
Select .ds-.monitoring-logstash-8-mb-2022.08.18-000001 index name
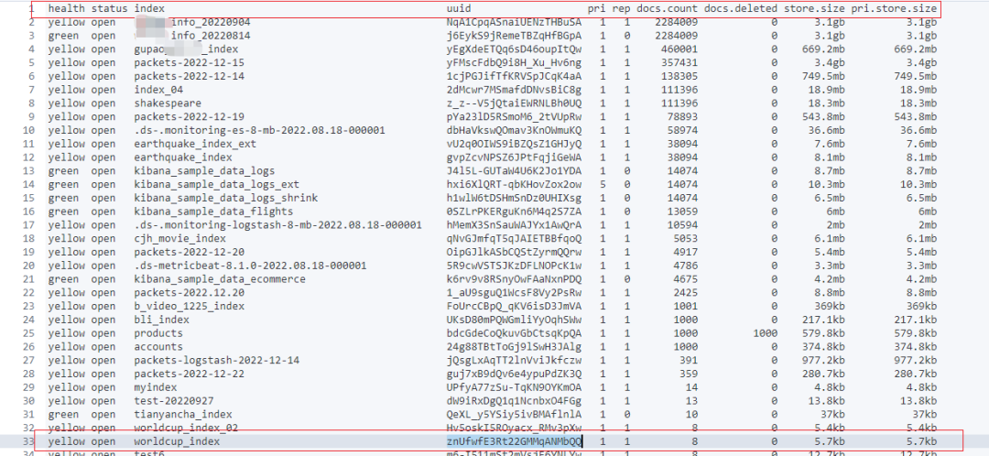pos(278,225)
